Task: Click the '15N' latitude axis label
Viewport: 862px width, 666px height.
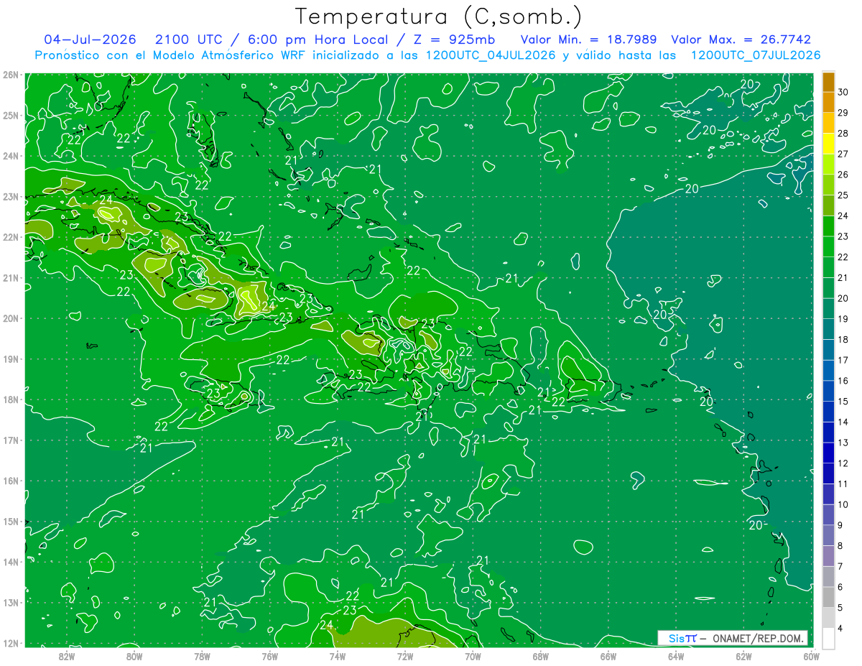Action: click(11, 521)
